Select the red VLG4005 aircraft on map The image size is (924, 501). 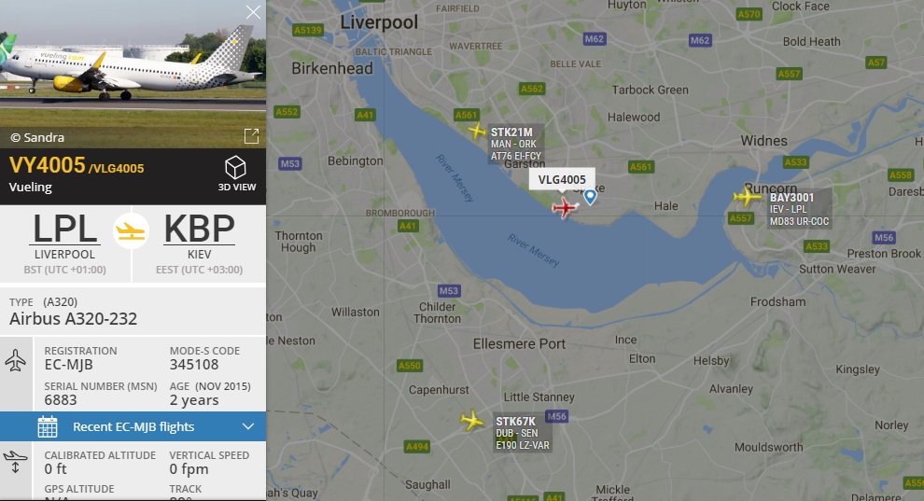tap(565, 206)
